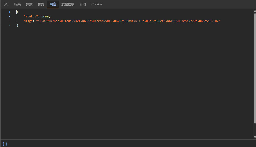Viewport: 256px width, 147px height.
Task: Click line number 1 in the gutter
Action: [x=10, y=12]
